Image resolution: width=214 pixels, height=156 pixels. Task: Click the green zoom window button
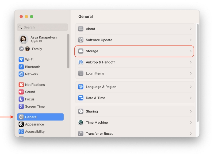[x=32, y=17]
